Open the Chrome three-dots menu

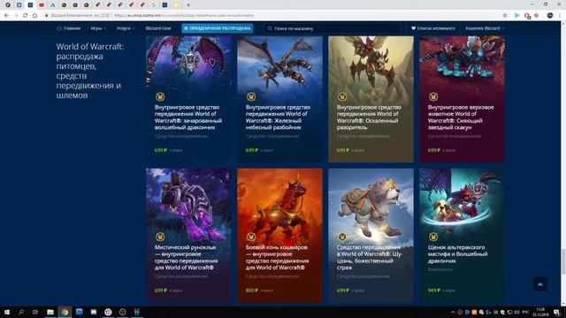[560, 16]
